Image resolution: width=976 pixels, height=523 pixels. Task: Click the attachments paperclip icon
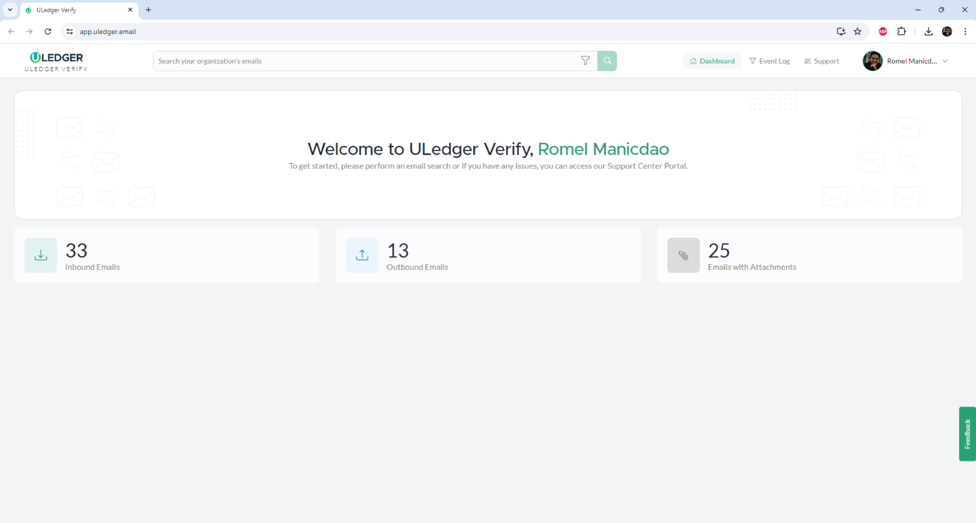[x=683, y=255]
